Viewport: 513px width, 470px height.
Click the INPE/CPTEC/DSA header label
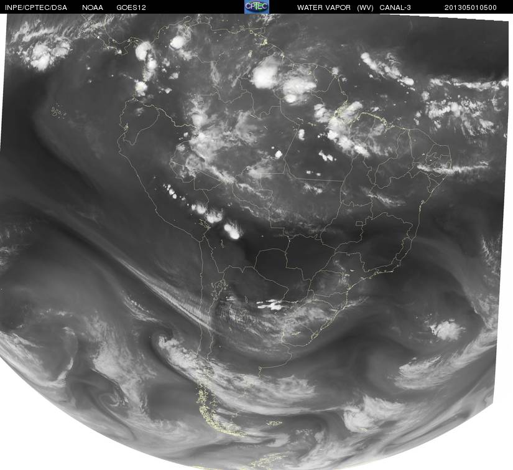pos(35,7)
